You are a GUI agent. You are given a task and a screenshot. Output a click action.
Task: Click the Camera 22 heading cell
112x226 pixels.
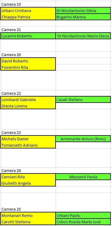click(28, 93)
